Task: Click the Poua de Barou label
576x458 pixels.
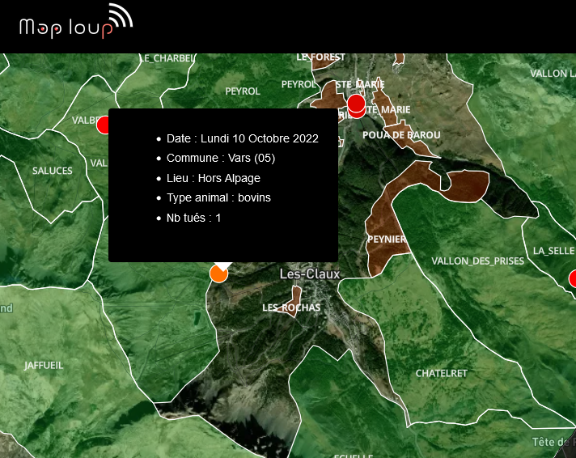Action: pos(401,135)
